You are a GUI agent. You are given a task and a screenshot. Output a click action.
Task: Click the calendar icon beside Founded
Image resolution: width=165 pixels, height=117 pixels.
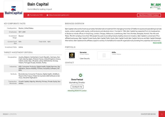29,15
